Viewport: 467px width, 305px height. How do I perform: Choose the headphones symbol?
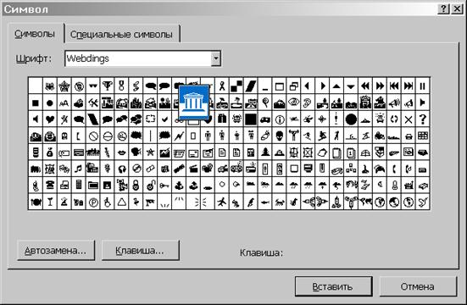click(x=122, y=169)
